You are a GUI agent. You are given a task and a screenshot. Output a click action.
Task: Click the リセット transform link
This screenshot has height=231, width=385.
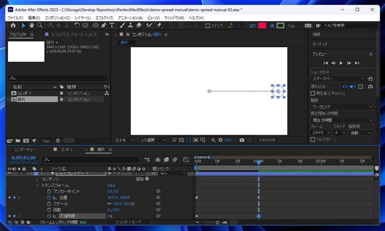(x=111, y=186)
